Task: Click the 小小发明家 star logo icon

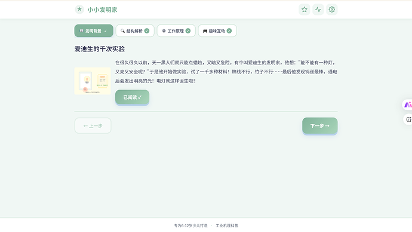Action: [79, 10]
